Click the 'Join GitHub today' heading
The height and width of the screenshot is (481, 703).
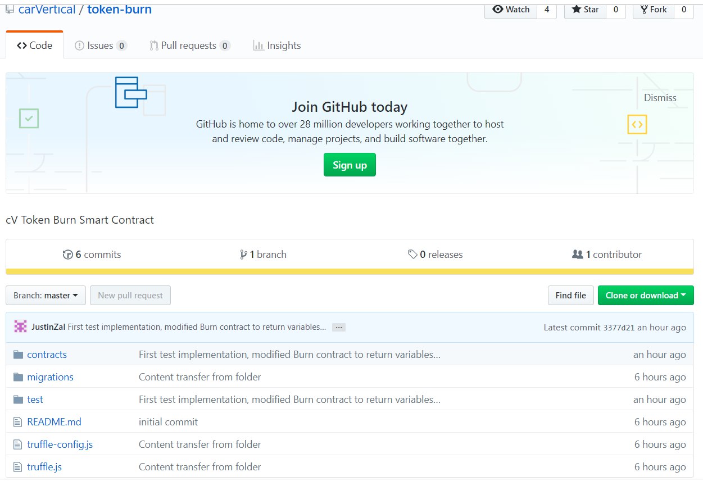point(350,107)
